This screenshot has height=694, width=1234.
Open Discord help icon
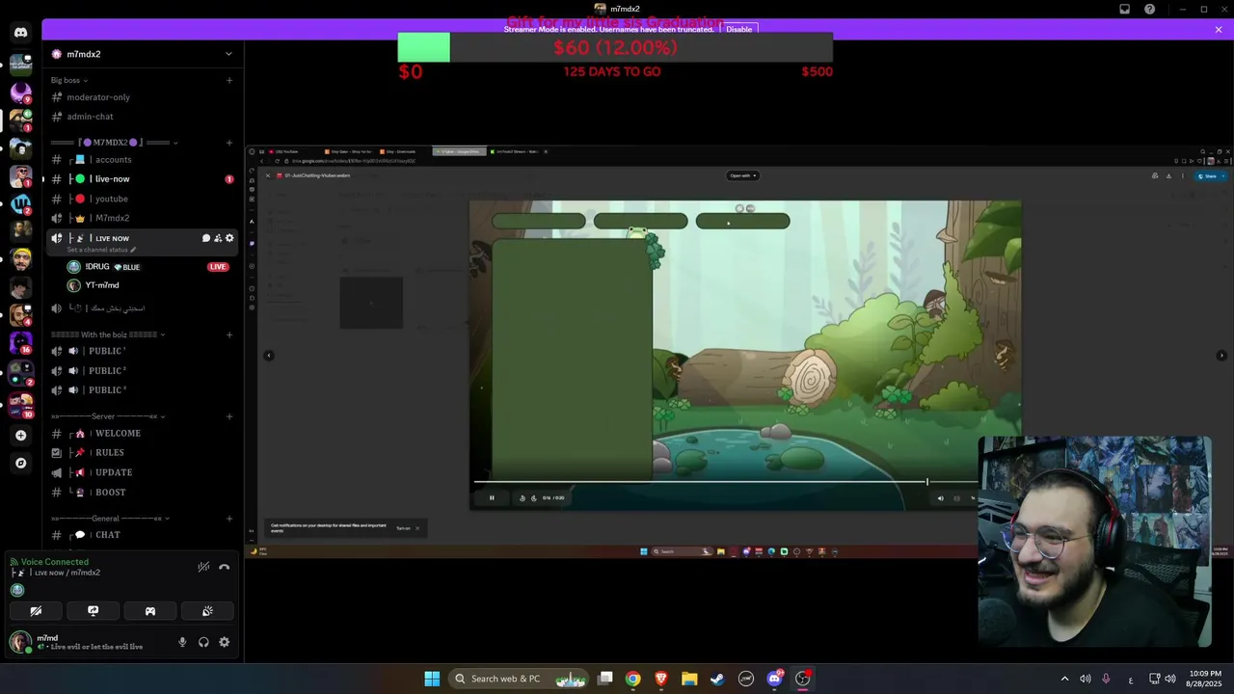[x=1149, y=9]
